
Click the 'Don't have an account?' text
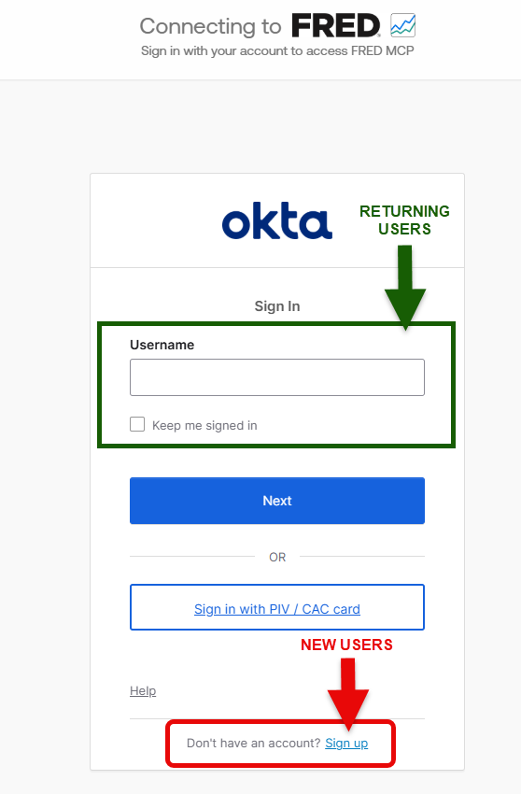click(x=254, y=743)
